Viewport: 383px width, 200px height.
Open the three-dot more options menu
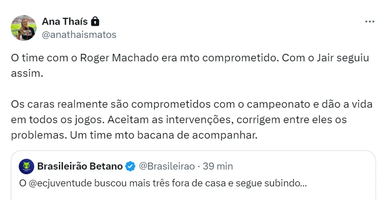(369, 22)
